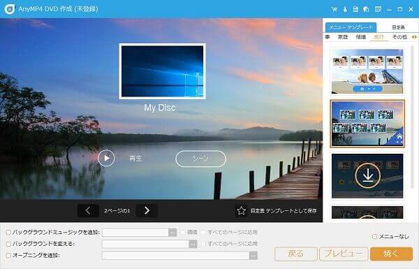Open the support chat bubble icon
This screenshot has width=419, height=269.
click(367, 9)
